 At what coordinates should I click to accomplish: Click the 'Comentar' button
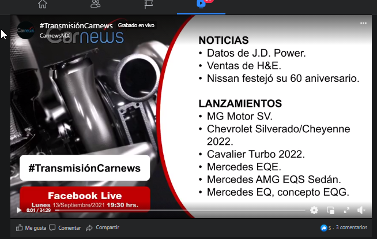pos(65,227)
